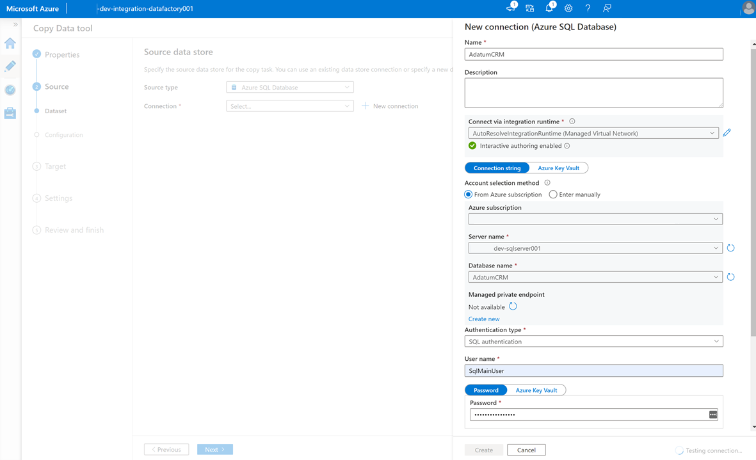Go to Review and finish step
This screenshot has height=460, width=756.
74,230
